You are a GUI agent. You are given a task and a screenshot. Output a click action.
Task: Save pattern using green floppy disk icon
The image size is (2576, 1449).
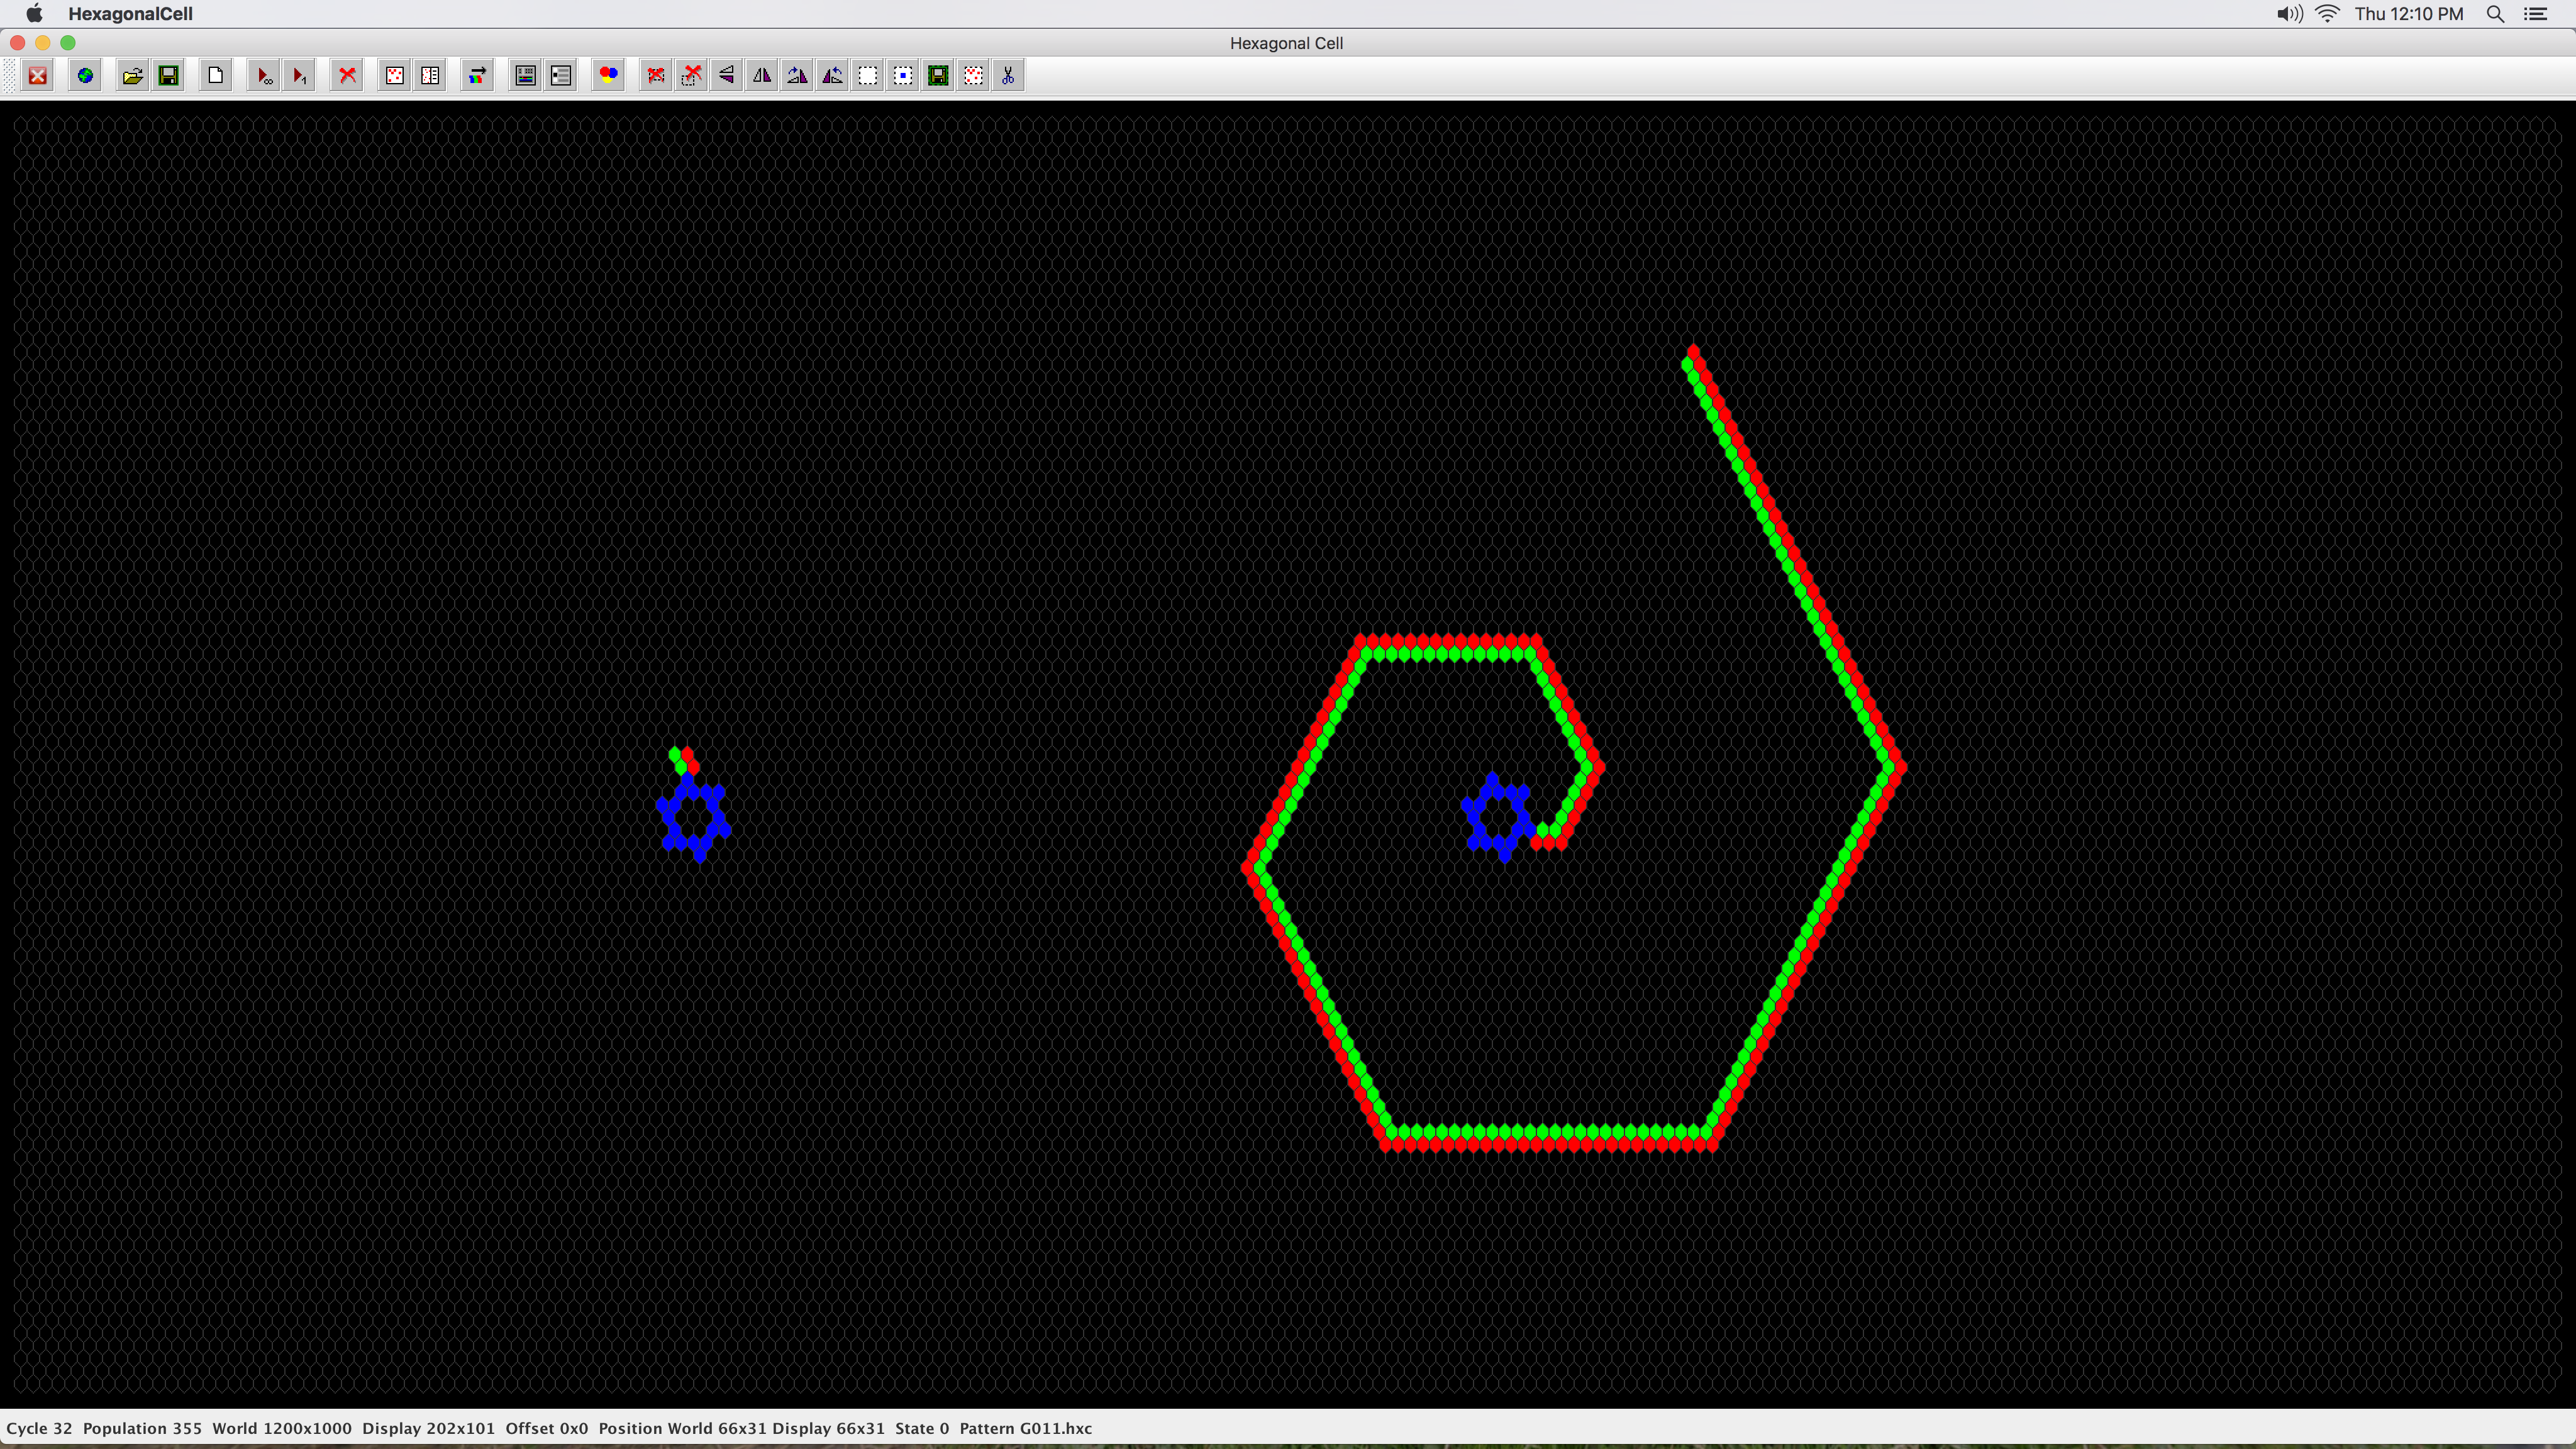tap(169, 76)
